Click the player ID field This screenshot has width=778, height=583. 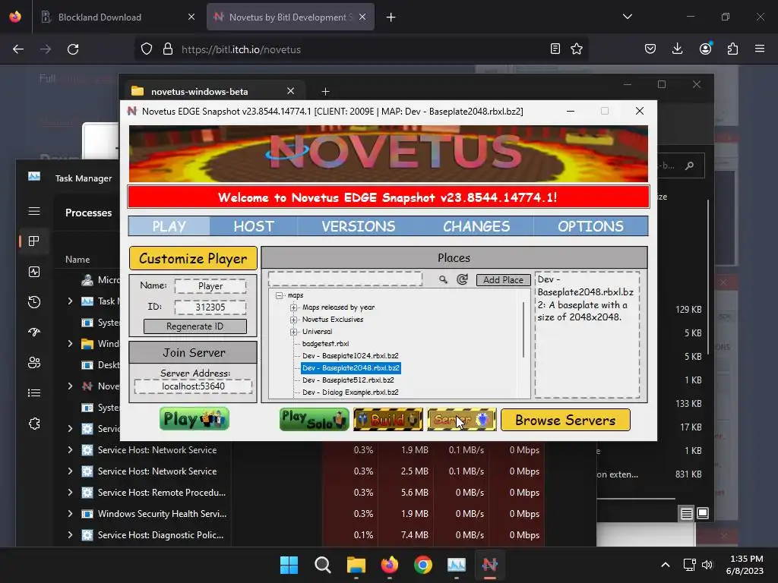pyautogui.click(x=210, y=307)
